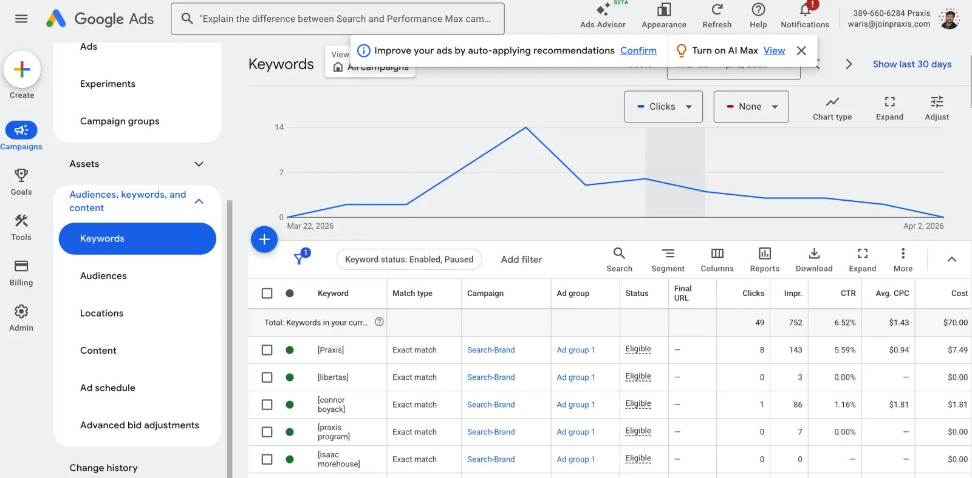Open the main hamburger menu

[x=21, y=19]
